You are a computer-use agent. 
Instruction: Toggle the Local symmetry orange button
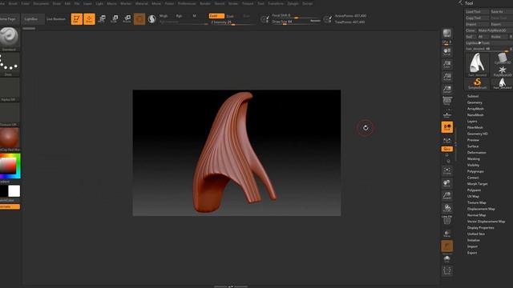click(x=447, y=127)
